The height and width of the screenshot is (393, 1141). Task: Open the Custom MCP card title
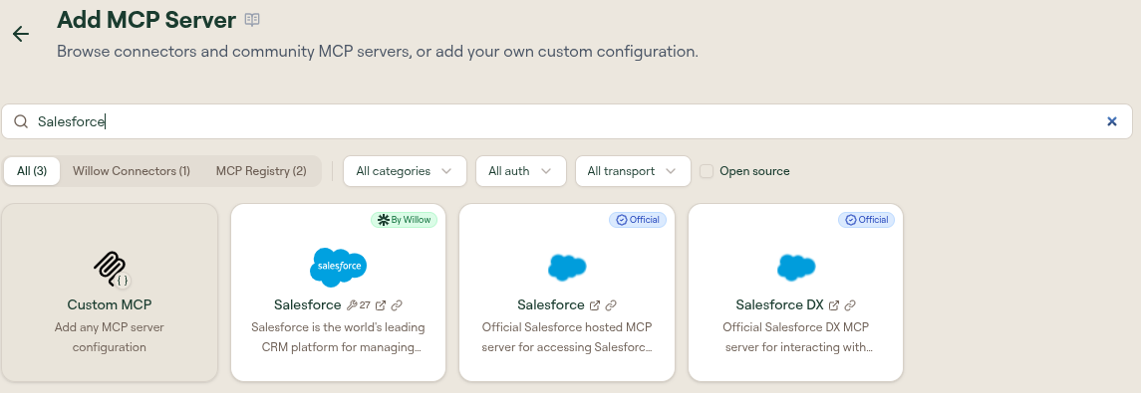[x=110, y=305]
